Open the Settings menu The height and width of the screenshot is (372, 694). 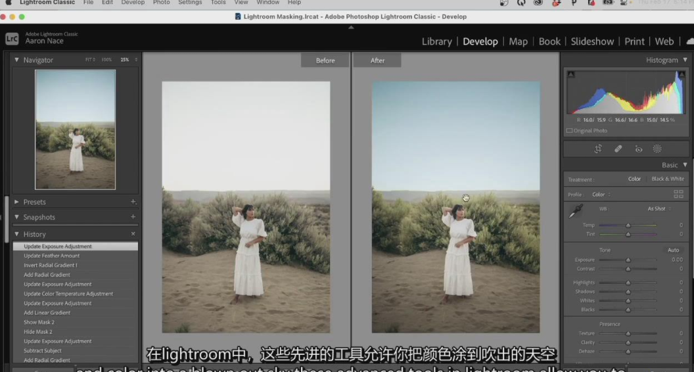(190, 3)
